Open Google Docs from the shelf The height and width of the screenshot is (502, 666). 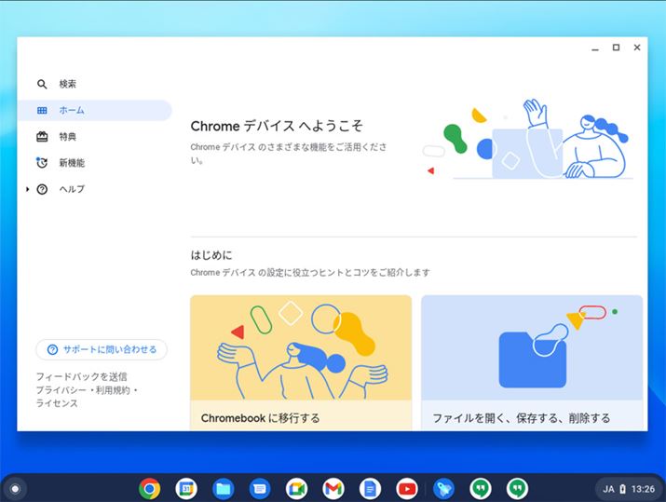point(370,489)
